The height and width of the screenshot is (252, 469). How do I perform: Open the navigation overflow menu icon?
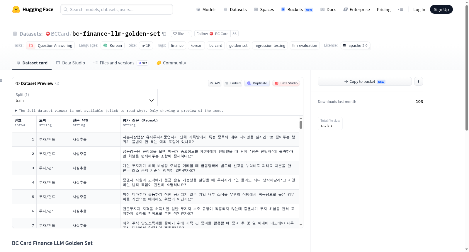(x=400, y=10)
